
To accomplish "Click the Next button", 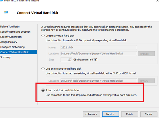I will 110,114.
